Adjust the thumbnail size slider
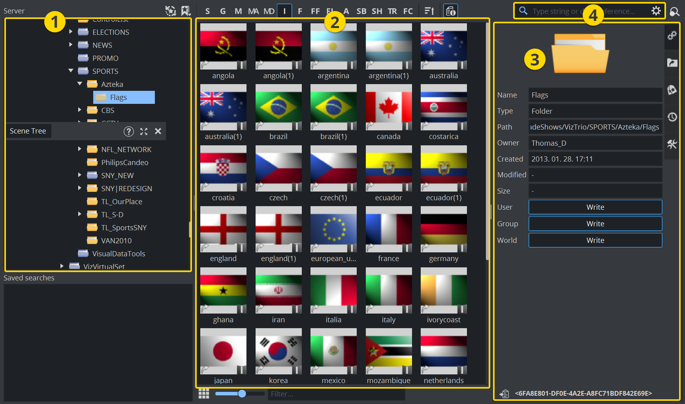Viewport: 685px width, 404px height. tap(242, 394)
